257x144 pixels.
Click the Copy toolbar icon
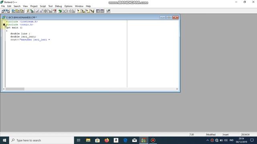point(69,11)
